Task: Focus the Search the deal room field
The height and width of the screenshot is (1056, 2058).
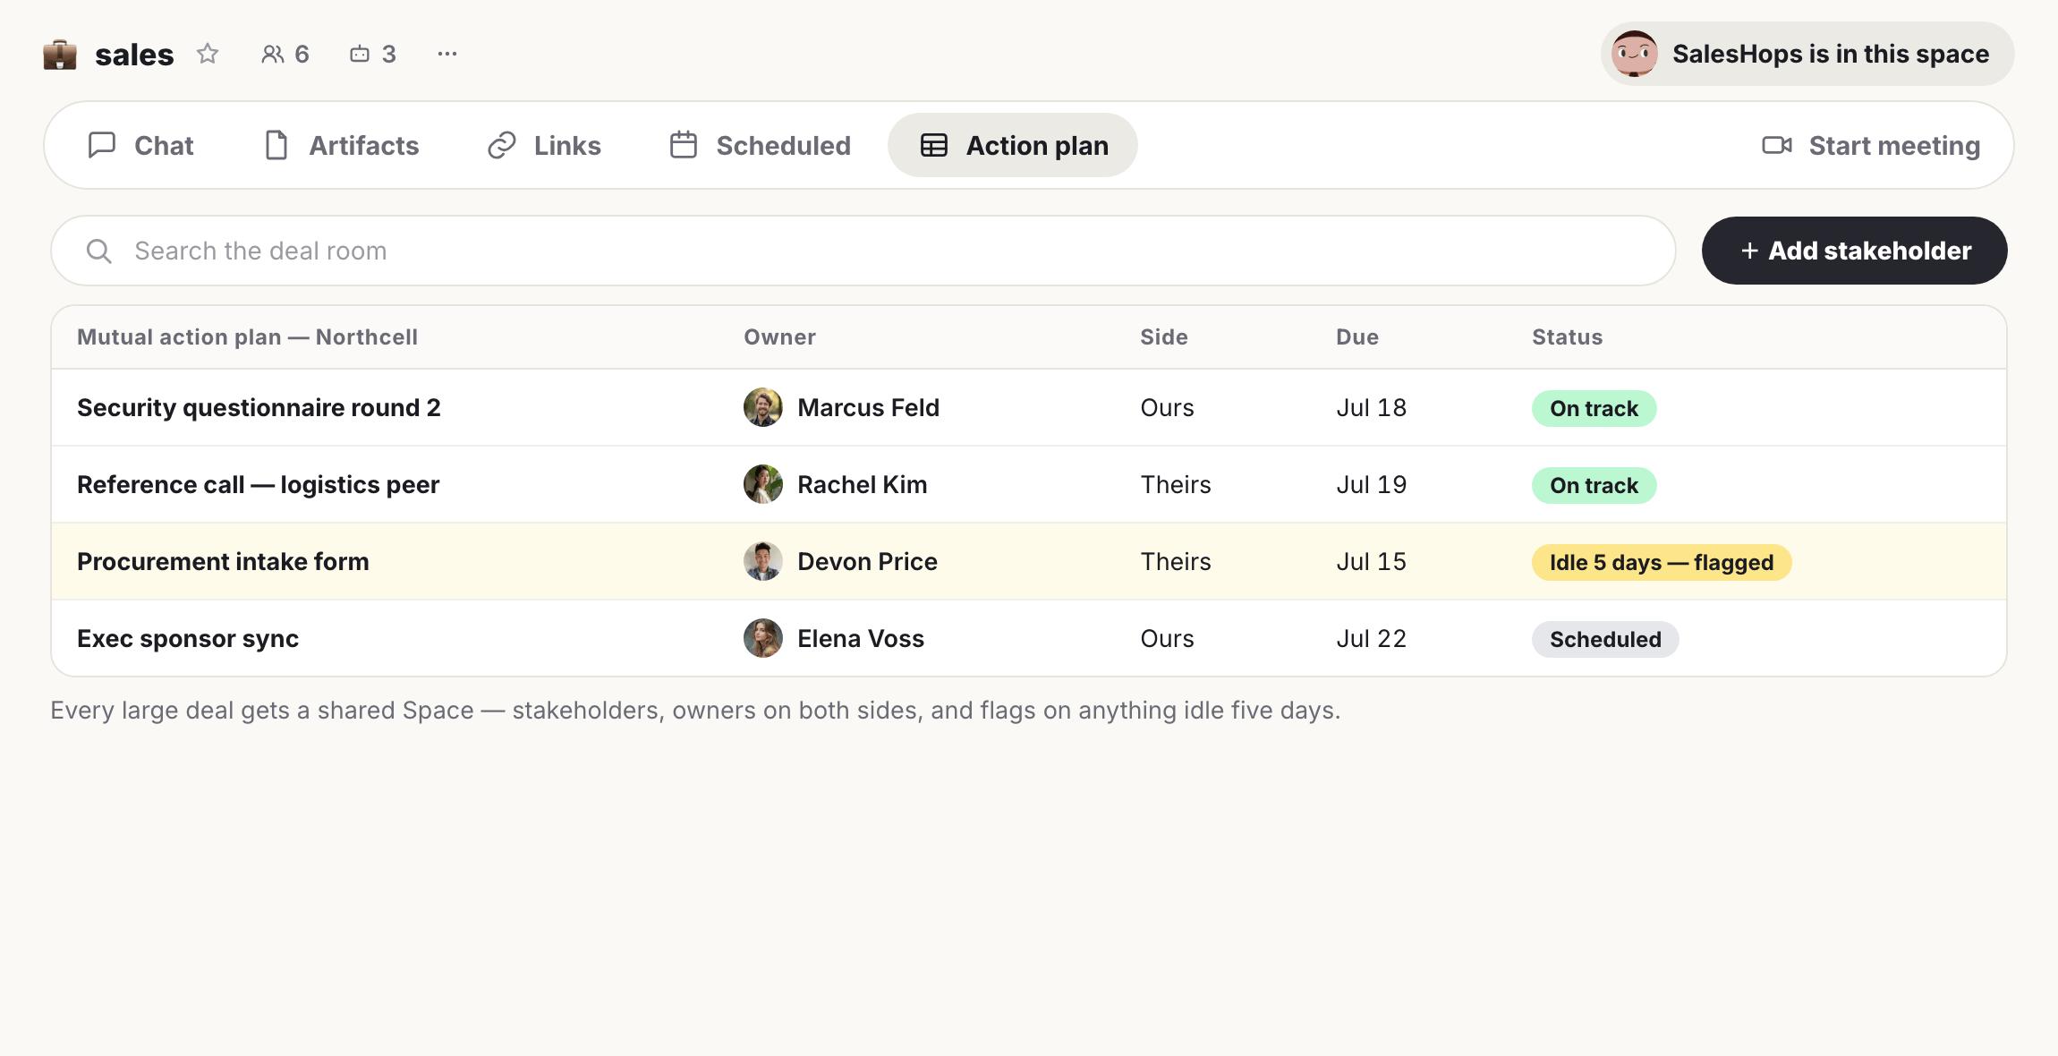Action: (863, 251)
